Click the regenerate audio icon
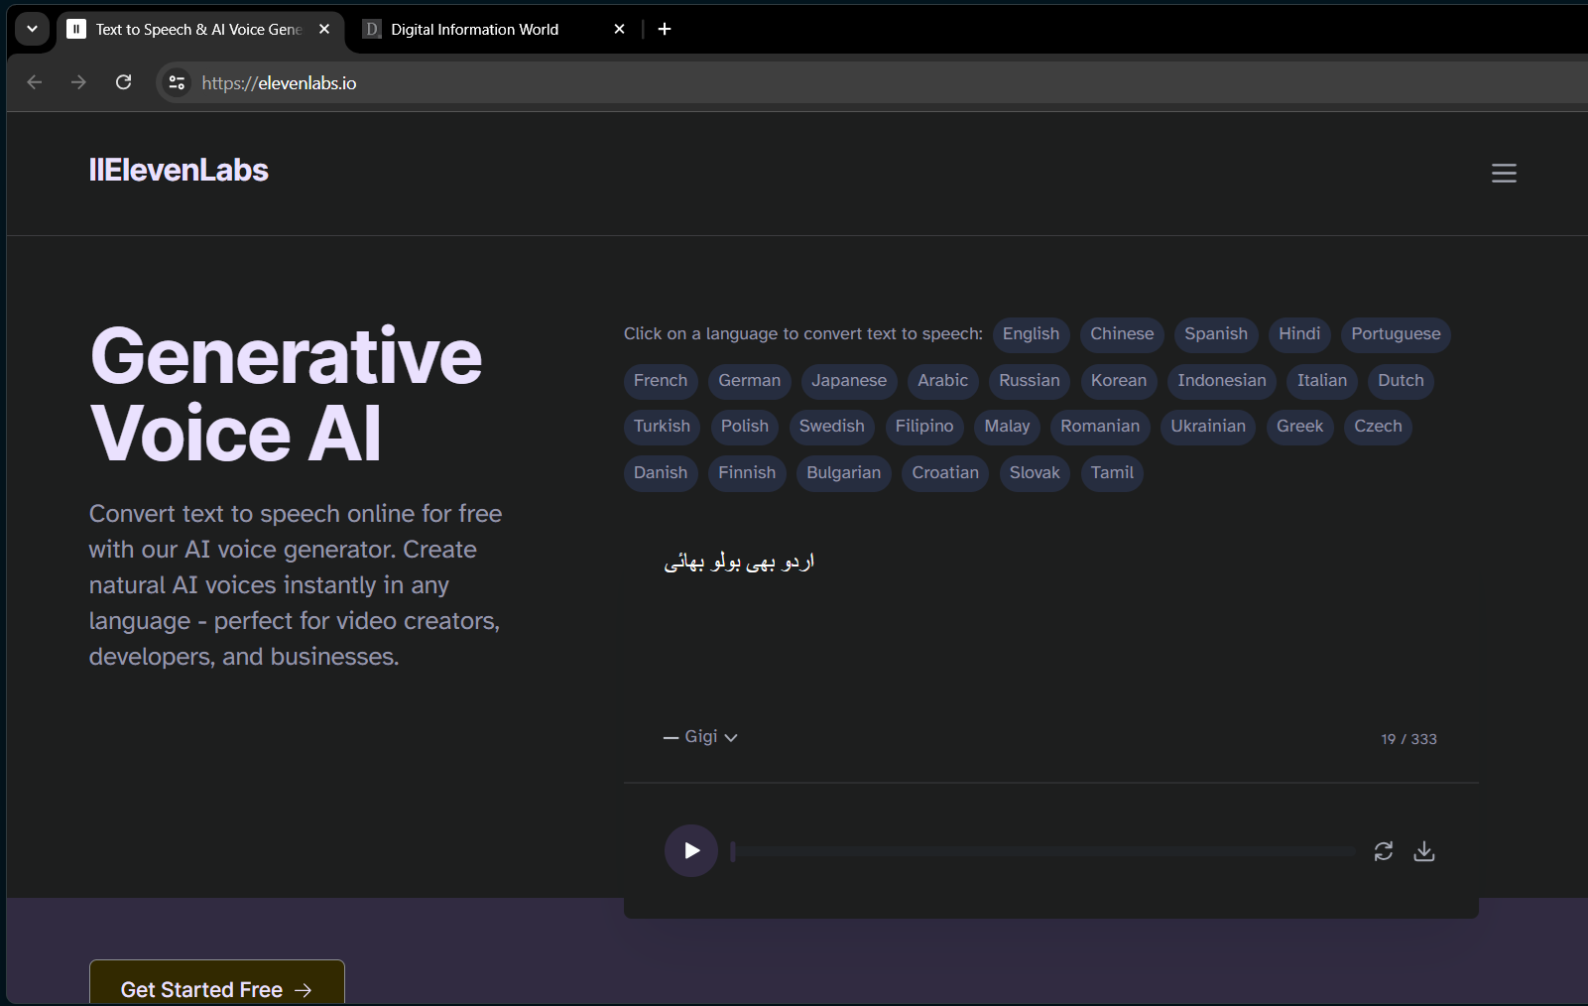Image resolution: width=1588 pixels, height=1006 pixels. 1383,851
